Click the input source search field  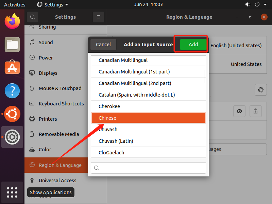(148, 168)
